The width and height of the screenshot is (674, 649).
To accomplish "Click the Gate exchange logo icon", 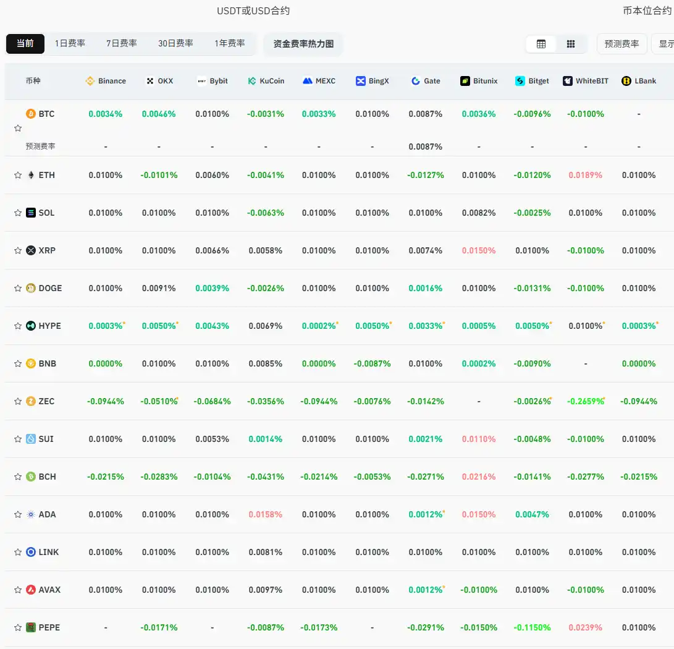I will click(x=416, y=81).
